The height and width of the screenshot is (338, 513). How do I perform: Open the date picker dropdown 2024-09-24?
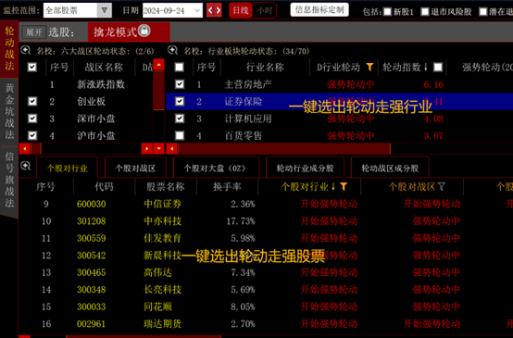point(197,10)
